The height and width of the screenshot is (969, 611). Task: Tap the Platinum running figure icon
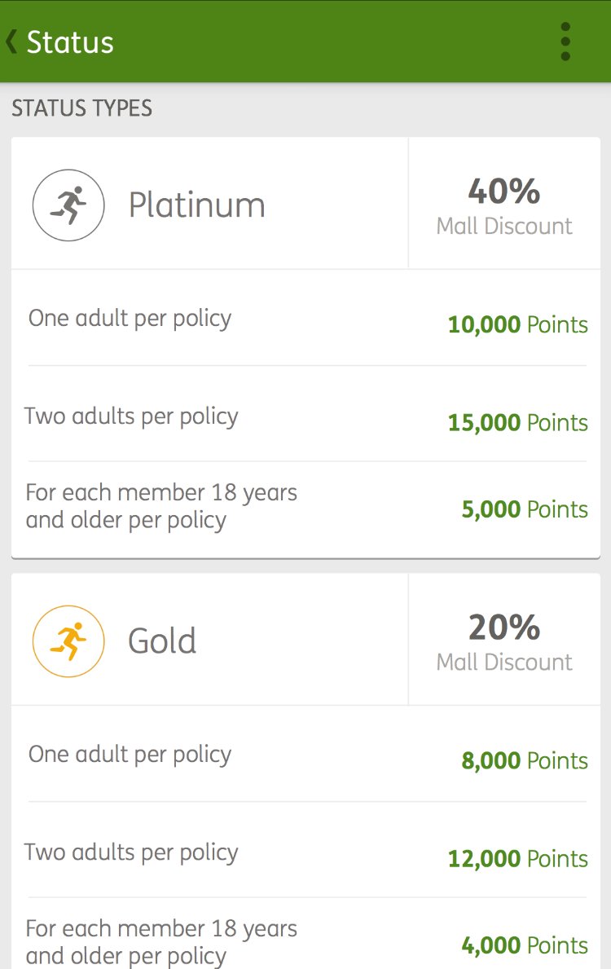click(x=68, y=205)
